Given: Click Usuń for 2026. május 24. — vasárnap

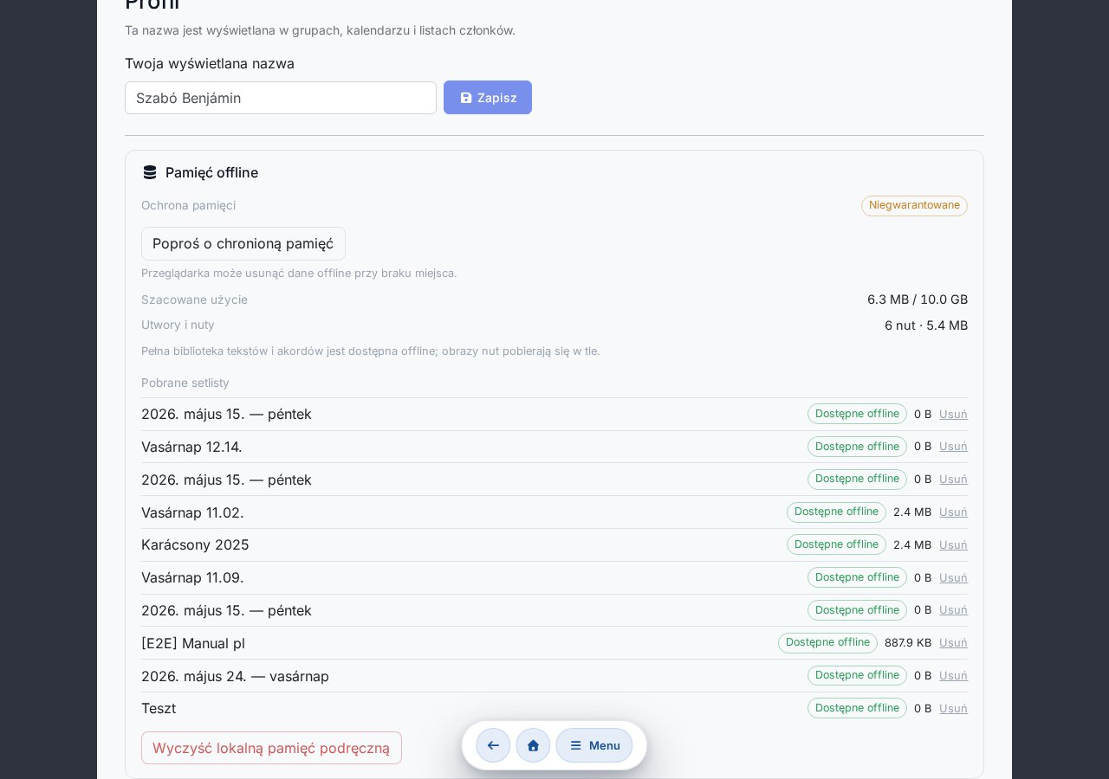Looking at the screenshot, I should 953,675.
